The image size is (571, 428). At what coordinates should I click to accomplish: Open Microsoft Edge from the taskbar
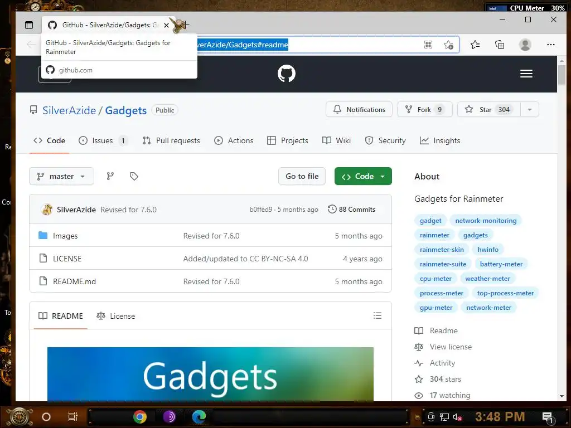199,417
